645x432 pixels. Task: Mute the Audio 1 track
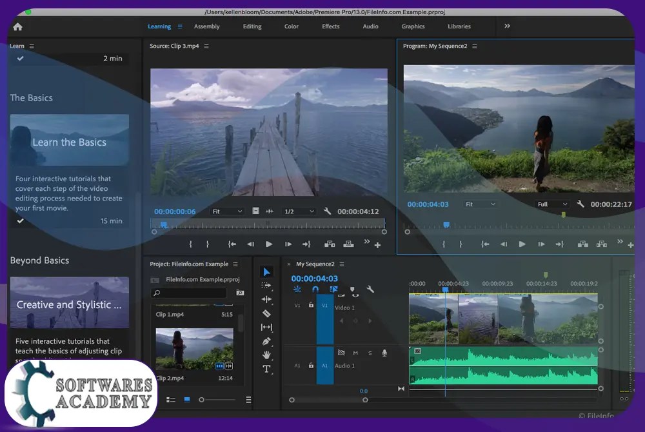pyautogui.click(x=355, y=353)
